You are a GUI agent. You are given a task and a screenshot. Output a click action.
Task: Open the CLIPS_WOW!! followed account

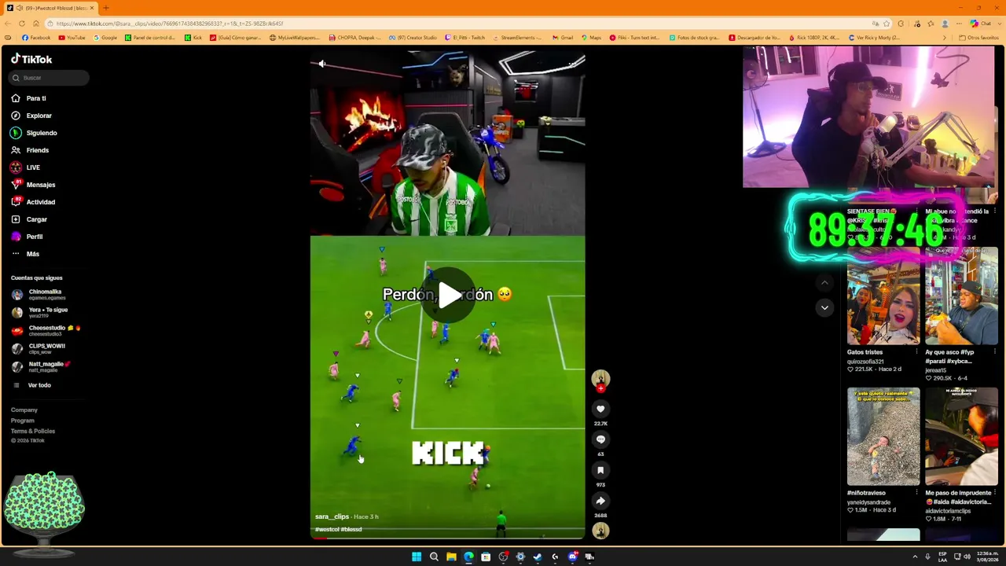point(39,348)
